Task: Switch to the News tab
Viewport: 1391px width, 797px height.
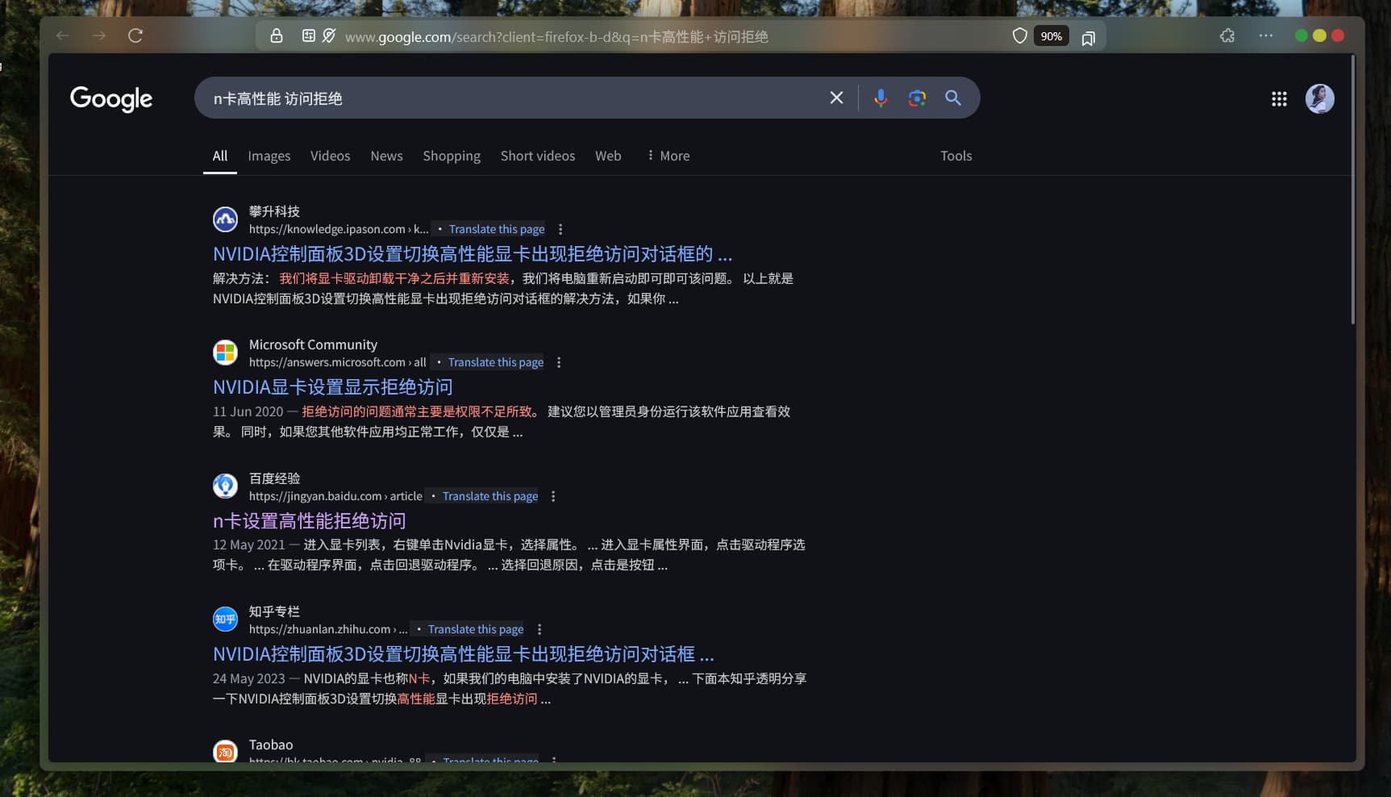Action: [386, 156]
